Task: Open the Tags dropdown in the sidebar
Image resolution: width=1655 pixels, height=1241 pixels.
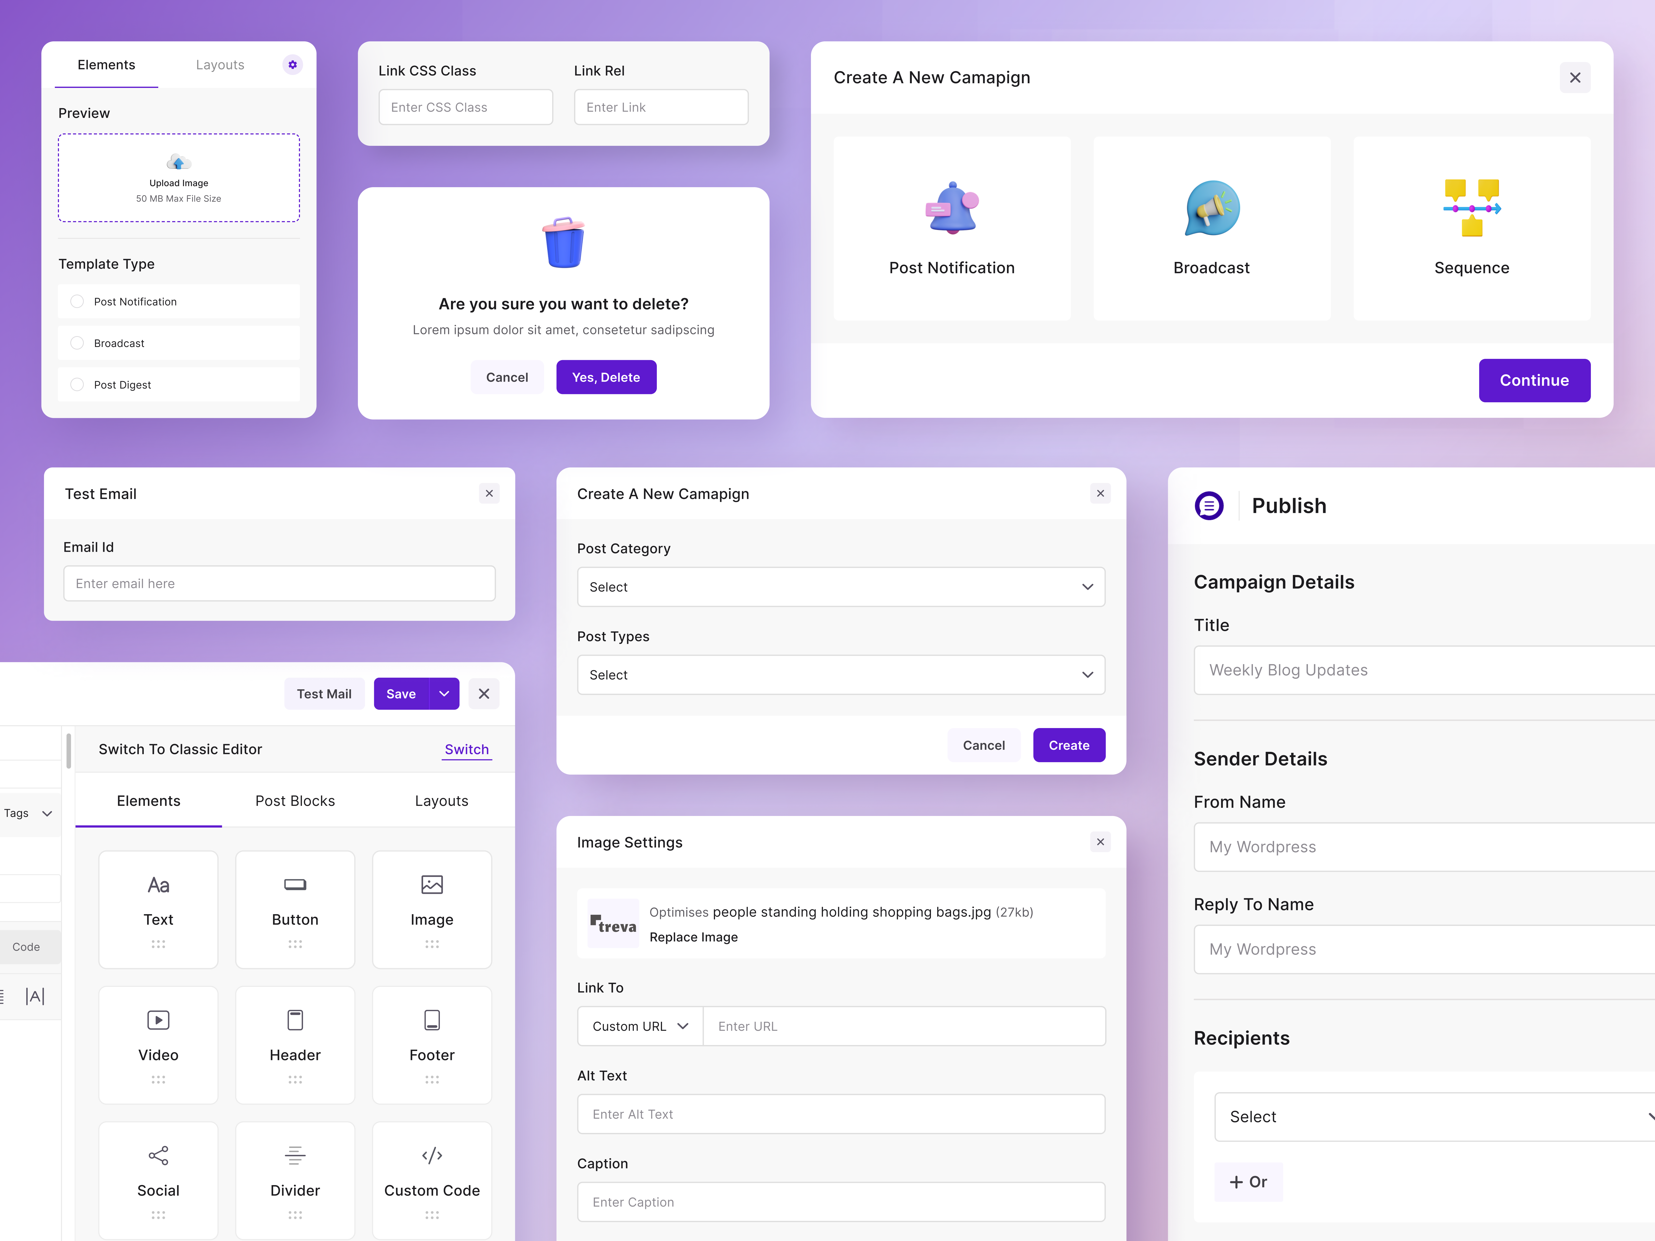Action: (28, 813)
